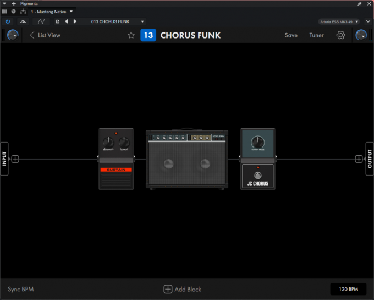This screenshot has height=300, width=374.
Task: Click the plus icon beside Pigments
Action: [14, 4]
